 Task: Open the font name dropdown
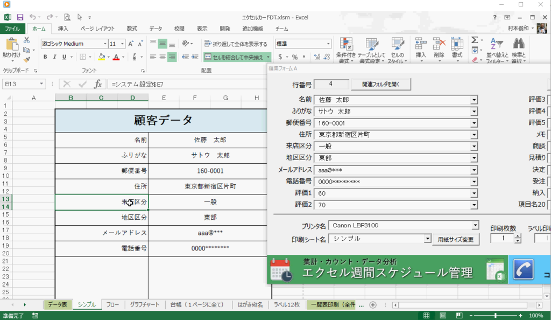[105, 44]
